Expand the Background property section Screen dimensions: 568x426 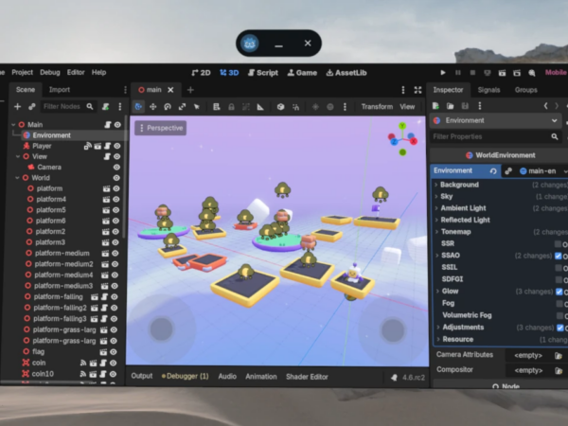pyautogui.click(x=436, y=185)
